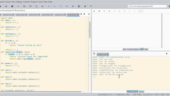
Task: Switch to the Variable Explorer tab
Action: coord(133,49)
